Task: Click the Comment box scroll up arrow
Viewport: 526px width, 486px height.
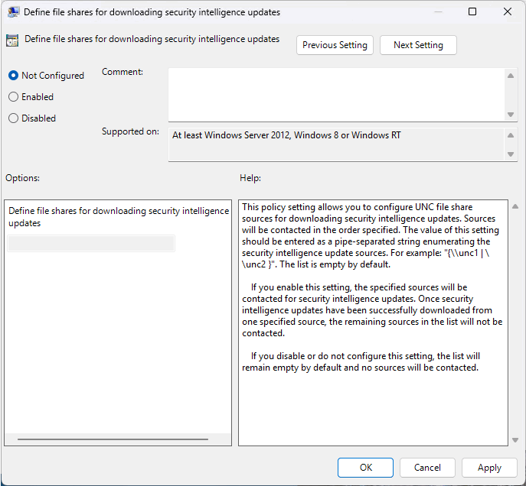Action: coord(511,75)
